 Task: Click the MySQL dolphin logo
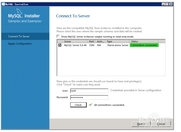click(x=19, y=11)
